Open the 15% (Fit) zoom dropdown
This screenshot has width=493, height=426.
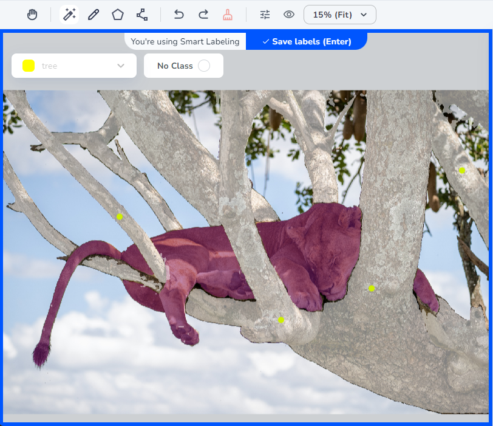[339, 15]
